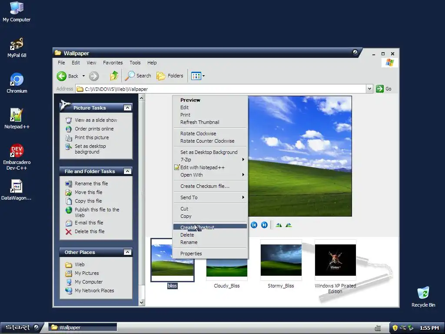The height and width of the screenshot is (334, 445).
Task: Click Publish this file to the Web
Action: pos(97,212)
